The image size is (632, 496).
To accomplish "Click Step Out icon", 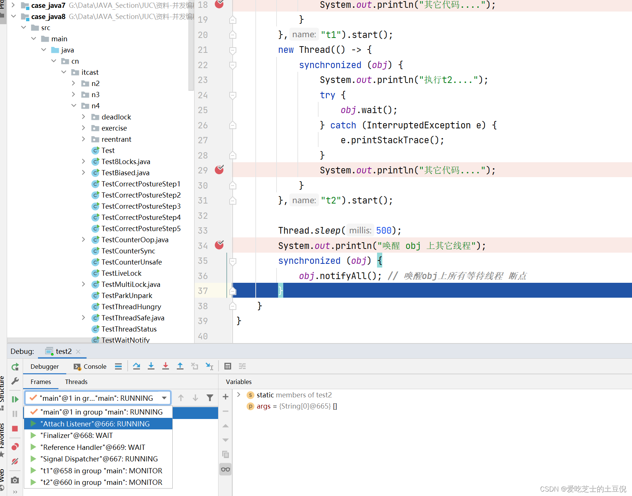I will 180,366.
